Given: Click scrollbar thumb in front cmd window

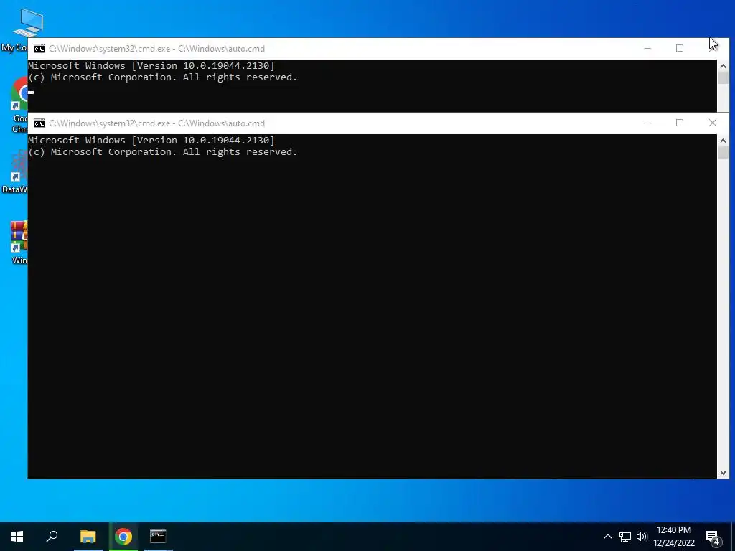Looking at the screenshot, I should [x=723, y=153].
